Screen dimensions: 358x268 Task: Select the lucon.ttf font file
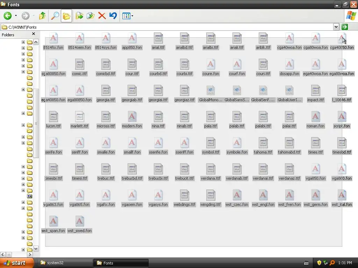click(53, 120)
